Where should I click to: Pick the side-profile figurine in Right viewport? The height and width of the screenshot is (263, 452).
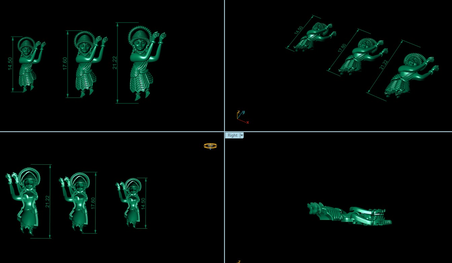[x=350, y=213]
